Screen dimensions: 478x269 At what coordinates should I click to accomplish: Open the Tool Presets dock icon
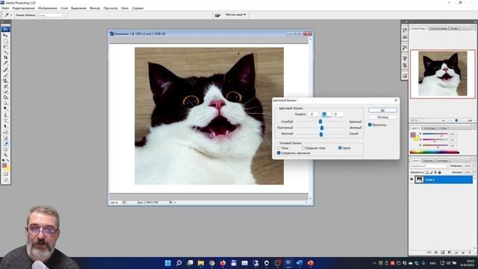405,48
